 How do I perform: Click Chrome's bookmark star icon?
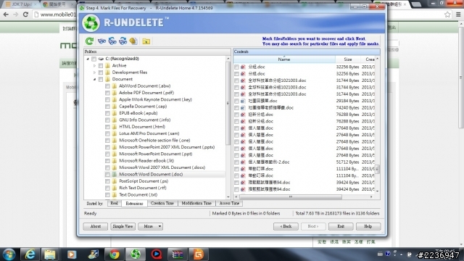point(447,14)
